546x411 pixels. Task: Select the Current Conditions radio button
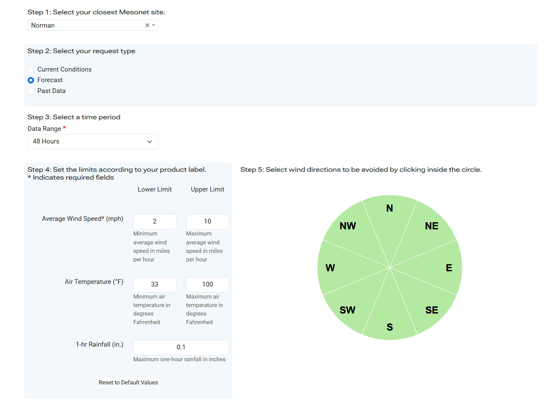31,70
